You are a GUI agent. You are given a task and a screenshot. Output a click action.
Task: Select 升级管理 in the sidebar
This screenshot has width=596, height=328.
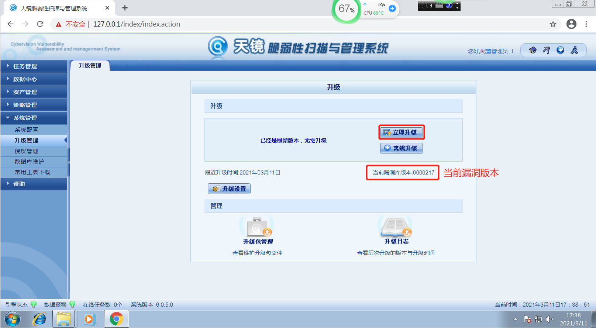coord(34,141)
